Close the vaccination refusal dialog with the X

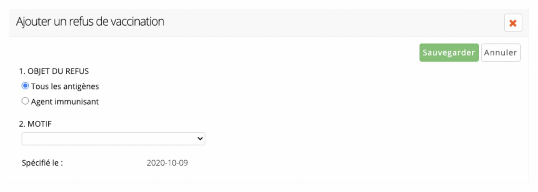[x=513, y=23]
